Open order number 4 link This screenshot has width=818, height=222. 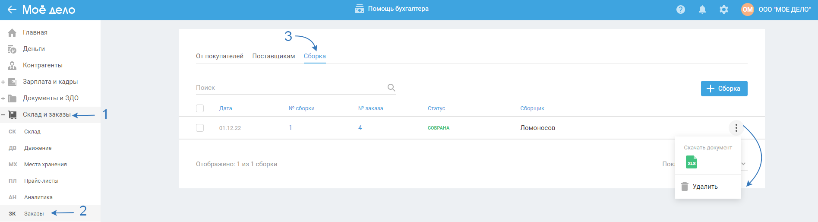[360, 128]
